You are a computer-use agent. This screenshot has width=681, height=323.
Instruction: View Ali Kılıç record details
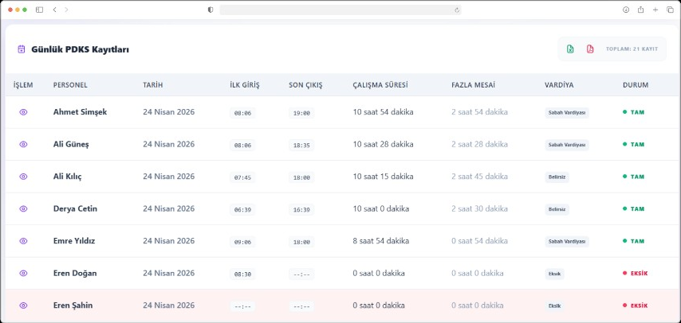tap(23, 177)
